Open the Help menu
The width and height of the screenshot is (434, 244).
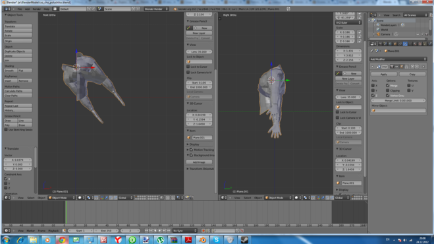pyautogui.click(x=47, y=9)
